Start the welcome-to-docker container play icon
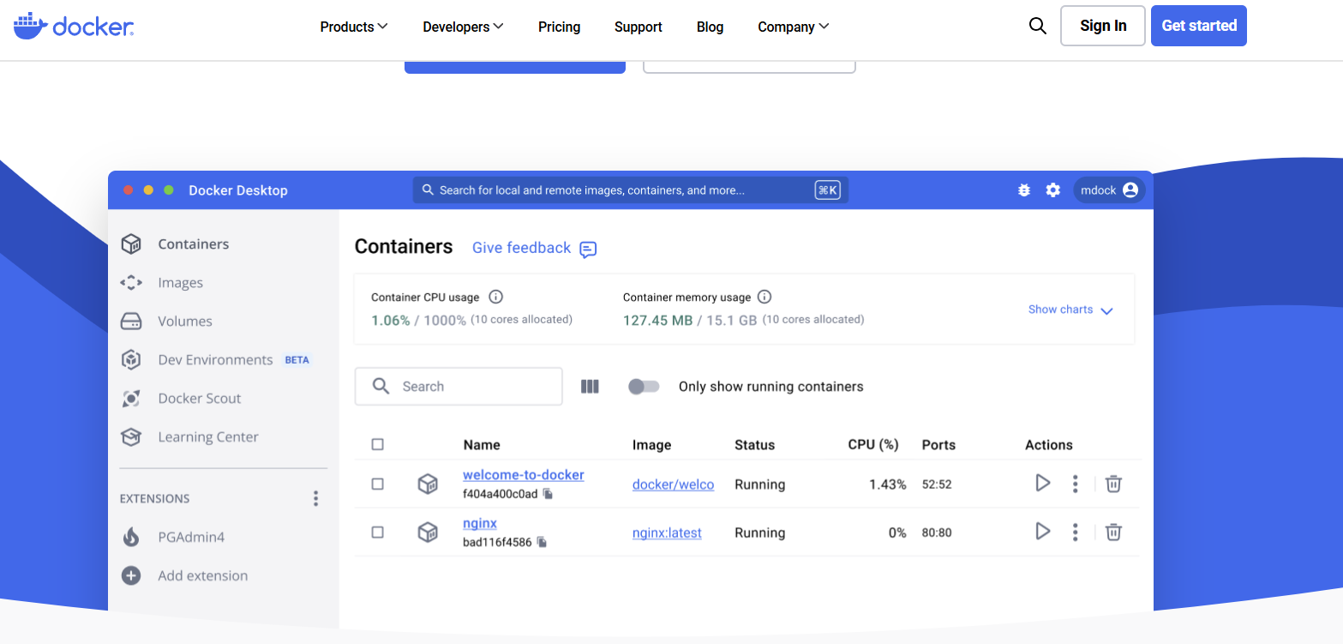Image resolution: width=1343 pixels, height=644 pixels. coord(1043,483)
